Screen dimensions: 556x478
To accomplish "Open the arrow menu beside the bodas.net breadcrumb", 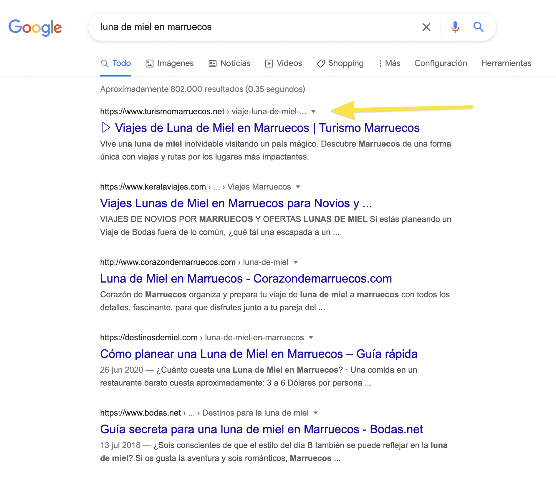I will (x=316, y=413).
